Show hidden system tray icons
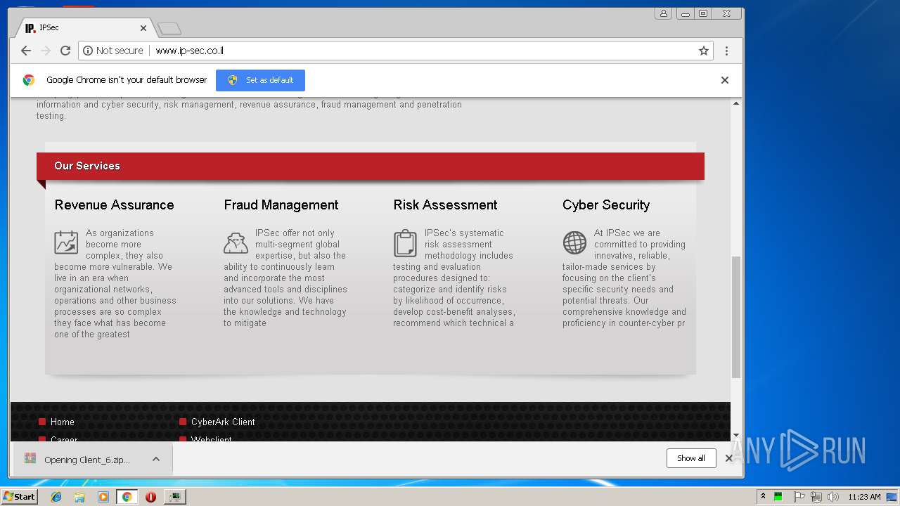The height and width of the screenshot is (506, 900). (763, 497)
